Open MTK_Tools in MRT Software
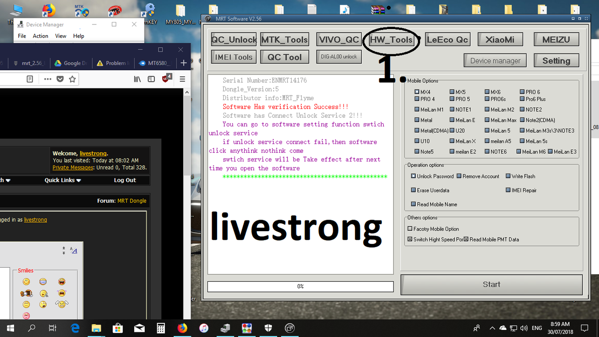 pyautogui.click(x=285, y=40)
